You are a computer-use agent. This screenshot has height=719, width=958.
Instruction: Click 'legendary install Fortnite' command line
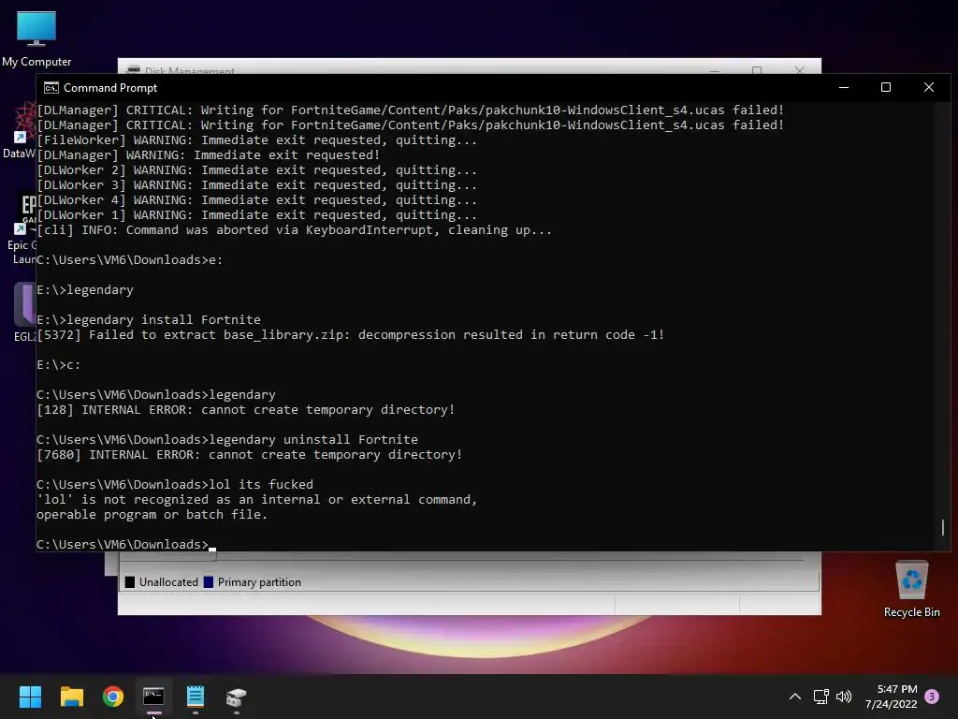[x=149, y=320]
